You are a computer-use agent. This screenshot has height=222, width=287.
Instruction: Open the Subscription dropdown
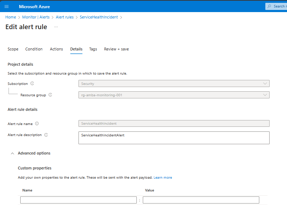[174, 83]
